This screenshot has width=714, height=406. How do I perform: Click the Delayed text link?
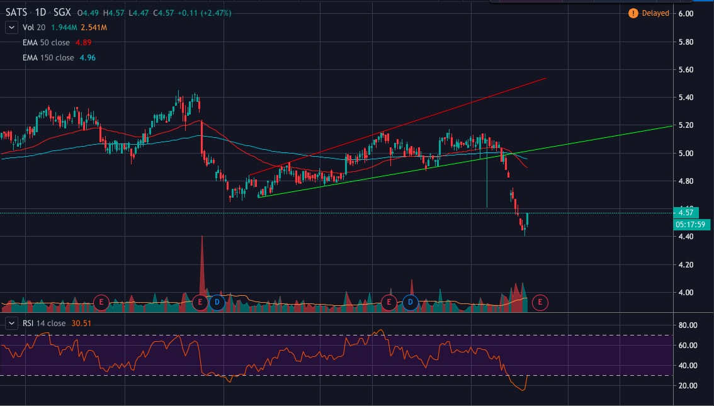pos(654,13)
